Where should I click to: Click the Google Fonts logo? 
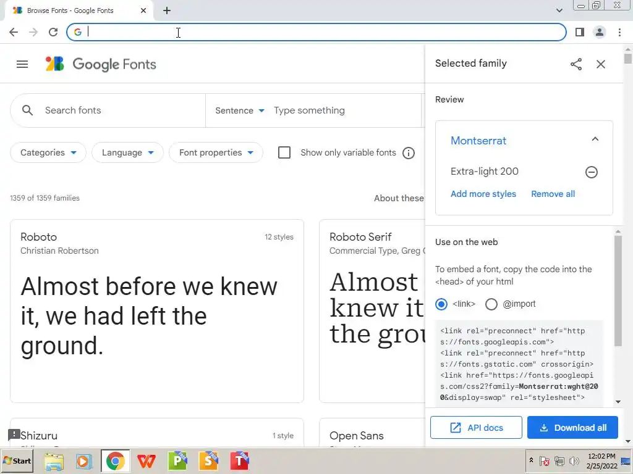101,64
